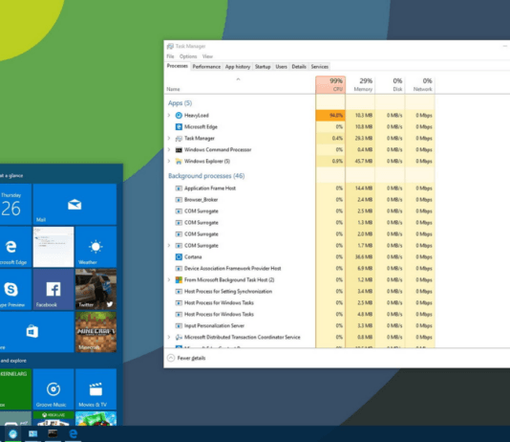The width and height of the screenshot is (510, 442).
Task: Open the Movies & TV tile
Action: (x=96, y=389)
